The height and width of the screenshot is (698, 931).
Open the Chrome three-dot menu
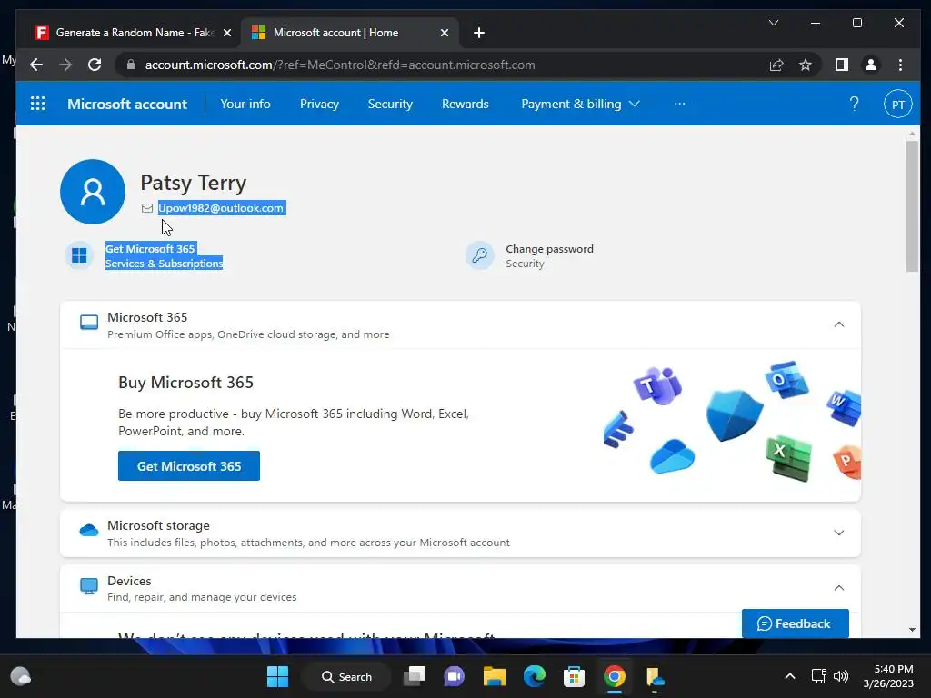click(900, 65)
